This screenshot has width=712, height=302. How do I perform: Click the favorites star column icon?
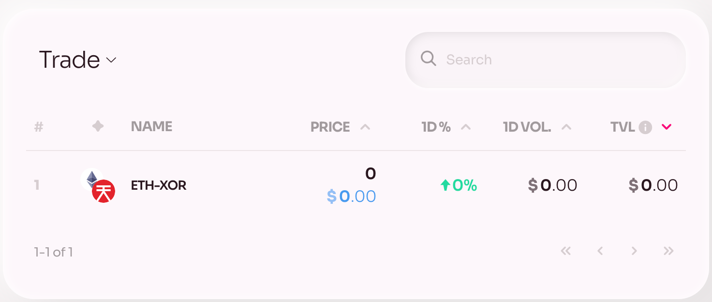[x=98, y=126]
